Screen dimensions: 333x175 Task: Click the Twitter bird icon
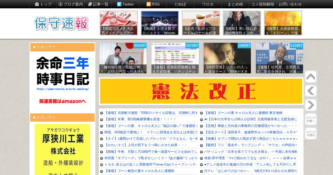pyautogui.click(x=119, y=4)
